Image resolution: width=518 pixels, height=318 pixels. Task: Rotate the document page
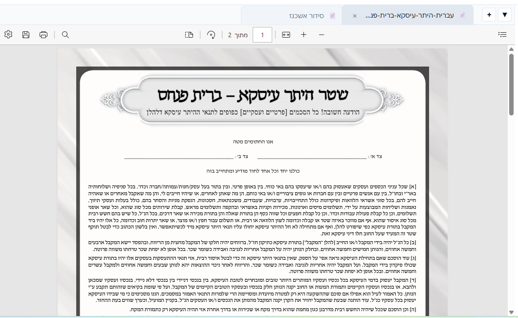click(x=210, y=34)
